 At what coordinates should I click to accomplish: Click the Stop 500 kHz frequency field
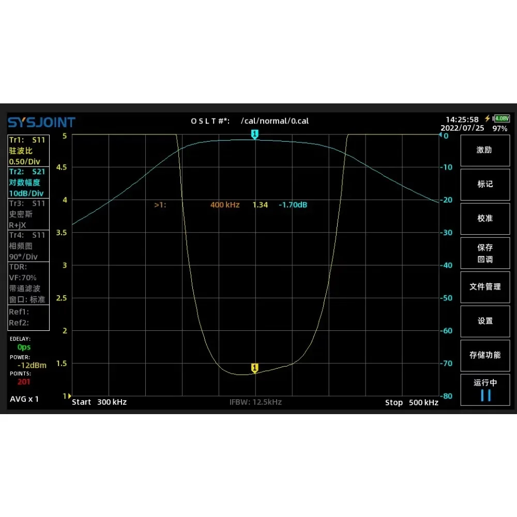412,403
